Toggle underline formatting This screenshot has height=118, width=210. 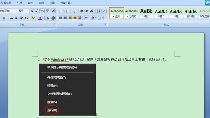tap(4, 18)
